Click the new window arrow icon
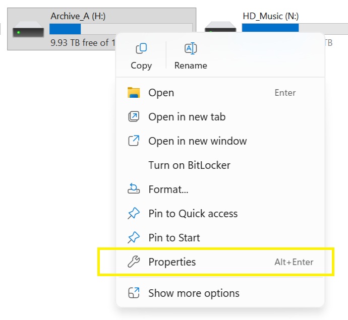The width and height of the screenshot is (348, 320). coord(134,141)
